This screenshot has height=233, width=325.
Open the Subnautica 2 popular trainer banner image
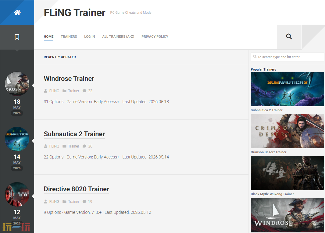click(287, 89)
